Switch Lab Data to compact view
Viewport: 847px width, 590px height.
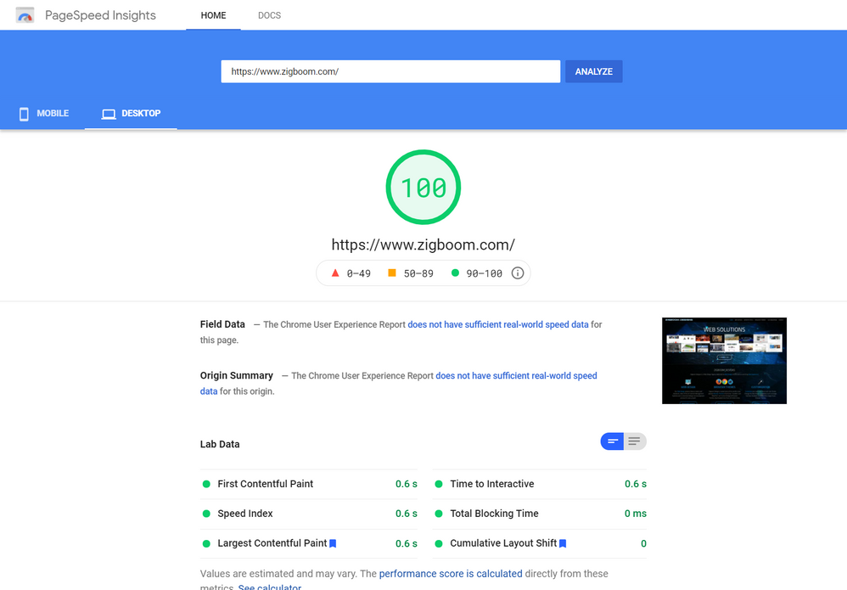pos(612,441)
